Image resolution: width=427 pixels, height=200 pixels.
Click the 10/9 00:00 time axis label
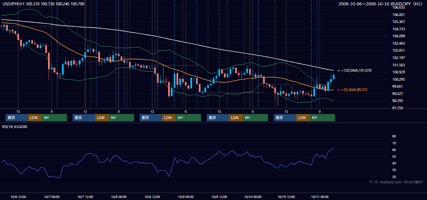click(x=185, y=197)
